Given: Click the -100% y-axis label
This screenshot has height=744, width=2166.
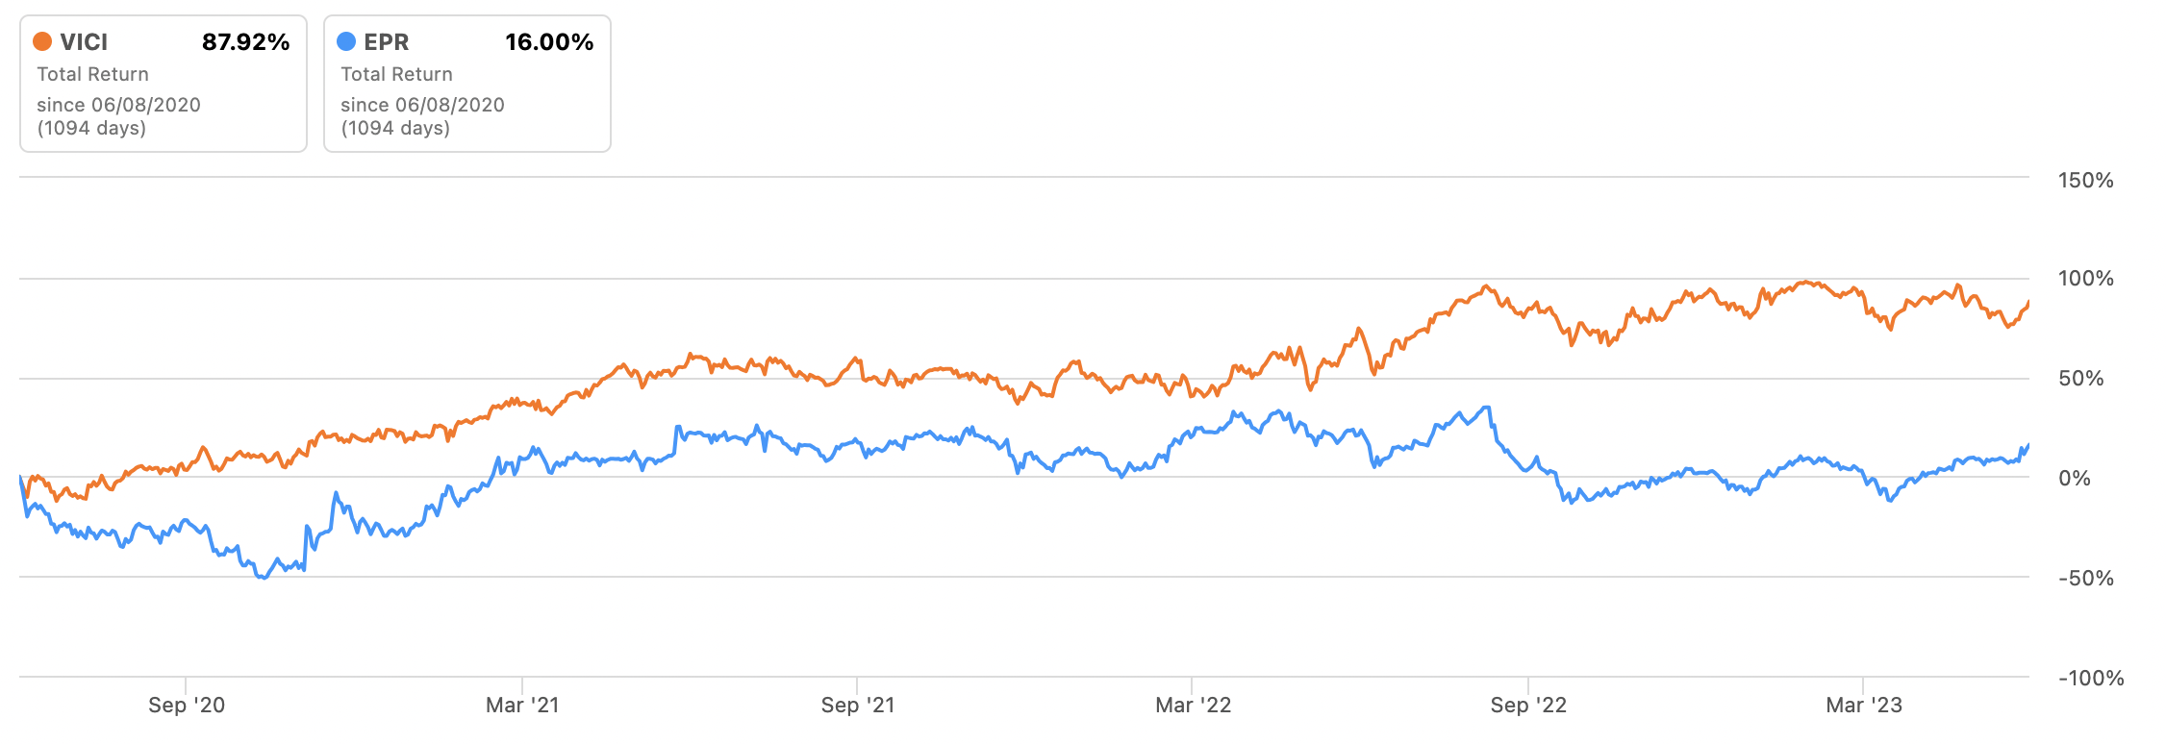Looking at the screenshot, I should 2091,679.
